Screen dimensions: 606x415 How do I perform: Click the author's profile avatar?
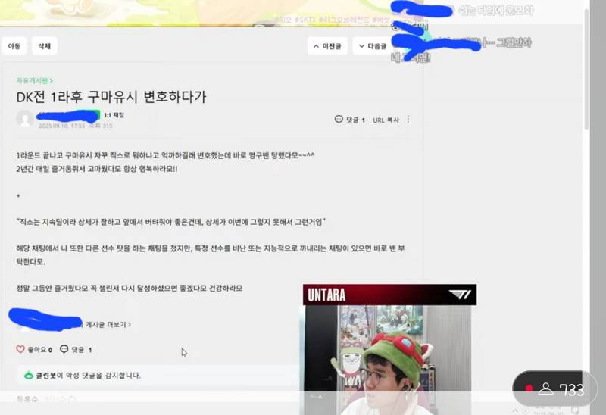click(x=25, y=118)
